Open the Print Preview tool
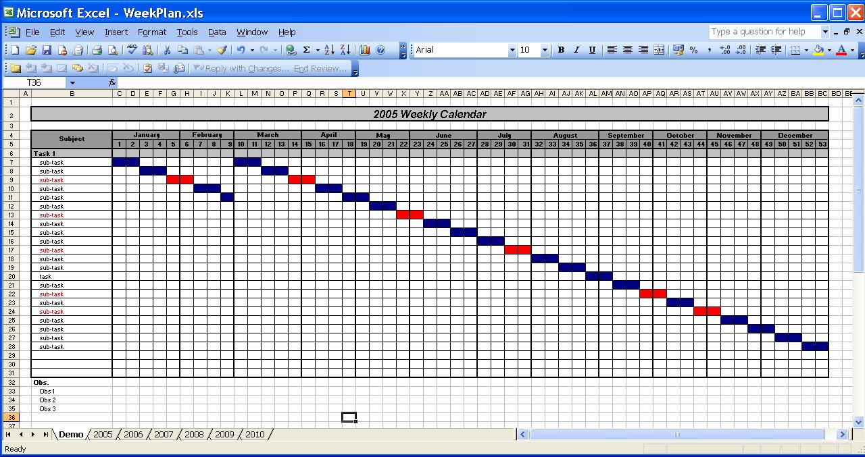The image size is (865, 457). 112,50
